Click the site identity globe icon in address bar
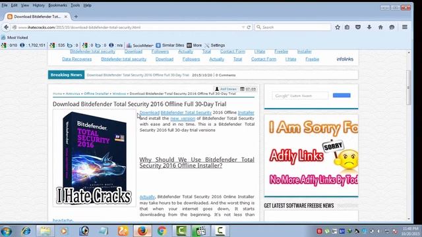 (x=15, y=27)
